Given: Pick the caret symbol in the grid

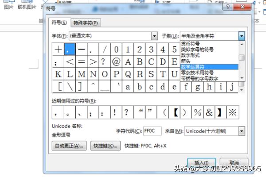Looking at the screenshot, I should (x=93, y=86).
